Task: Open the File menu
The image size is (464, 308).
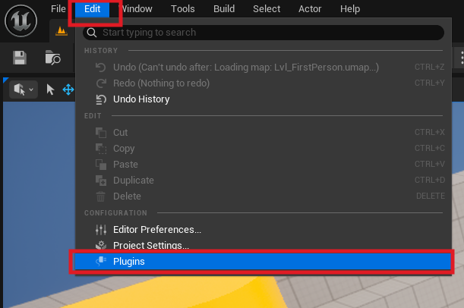Action: pos(58,9)
